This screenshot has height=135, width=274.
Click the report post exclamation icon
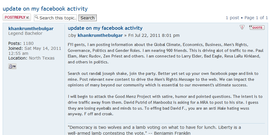[x=242, y=27]
